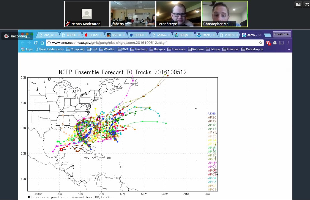Click the NCEP Ensemble Forecast chart title
The height and width of the screenshot is (200, 310).
[x=123, y=72]
